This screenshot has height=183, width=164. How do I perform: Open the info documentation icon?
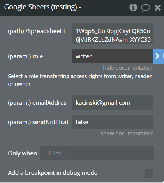coord(133,7)
